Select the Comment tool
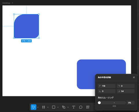 point(81,107)
